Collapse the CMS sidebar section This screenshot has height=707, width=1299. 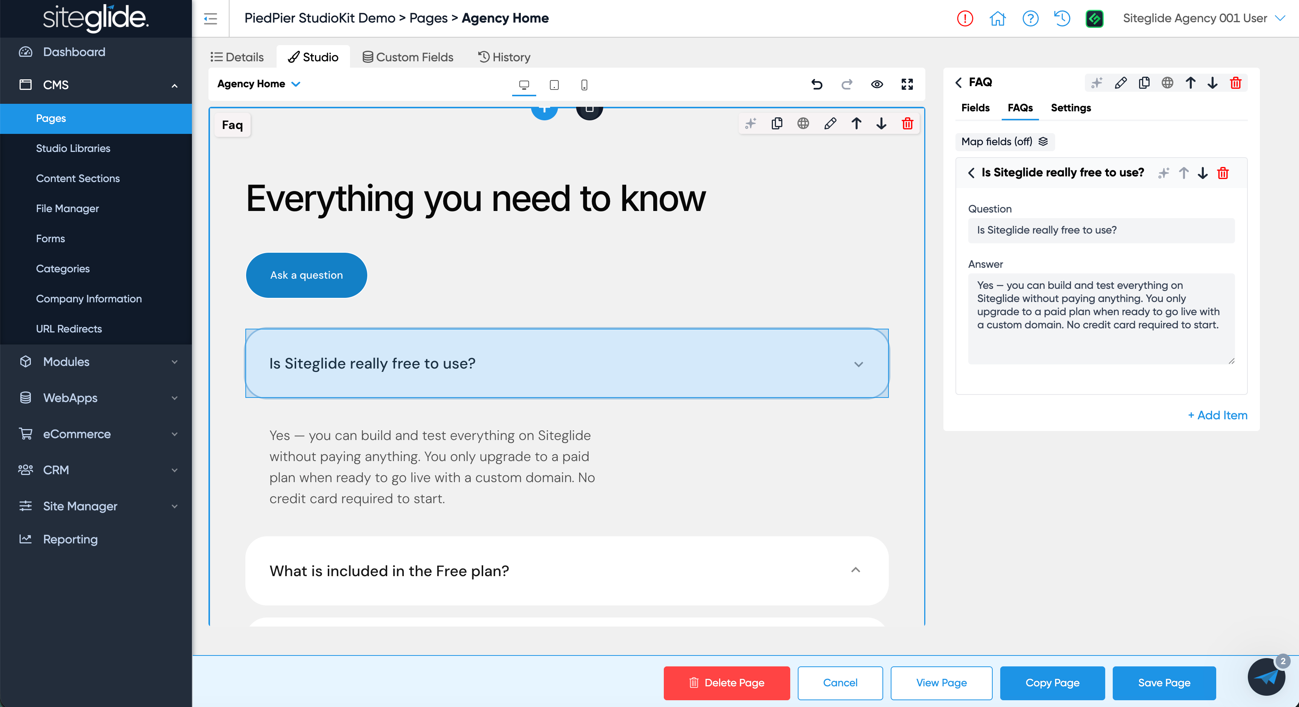(x=175, y=85)
